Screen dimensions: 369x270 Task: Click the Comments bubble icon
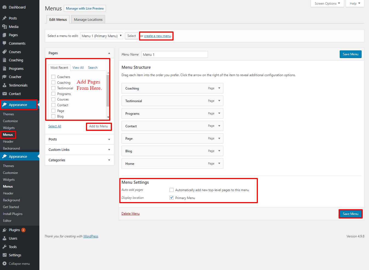pyautogui.click(x=4, y=43)
